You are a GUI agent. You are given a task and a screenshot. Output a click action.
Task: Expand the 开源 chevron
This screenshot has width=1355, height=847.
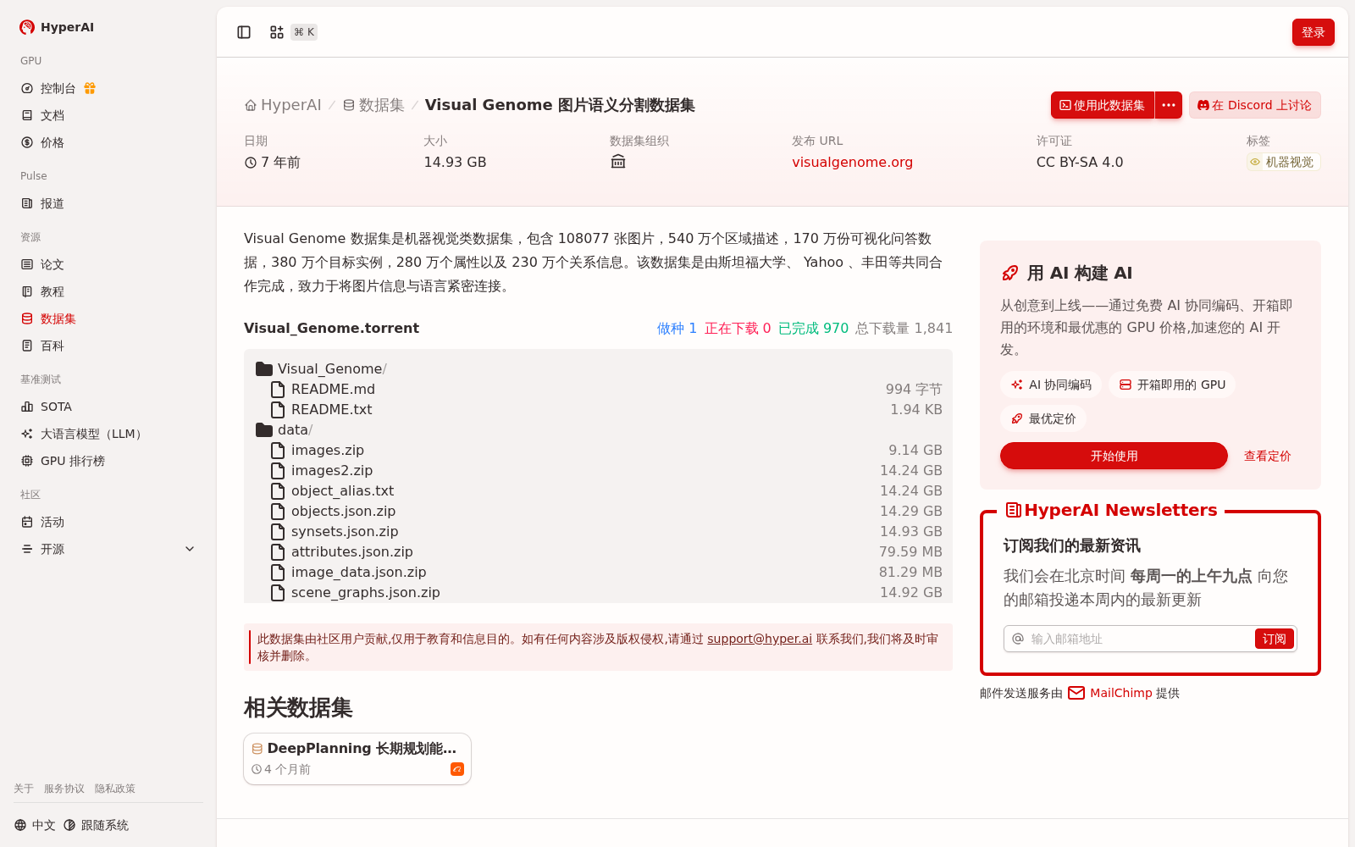190,549
